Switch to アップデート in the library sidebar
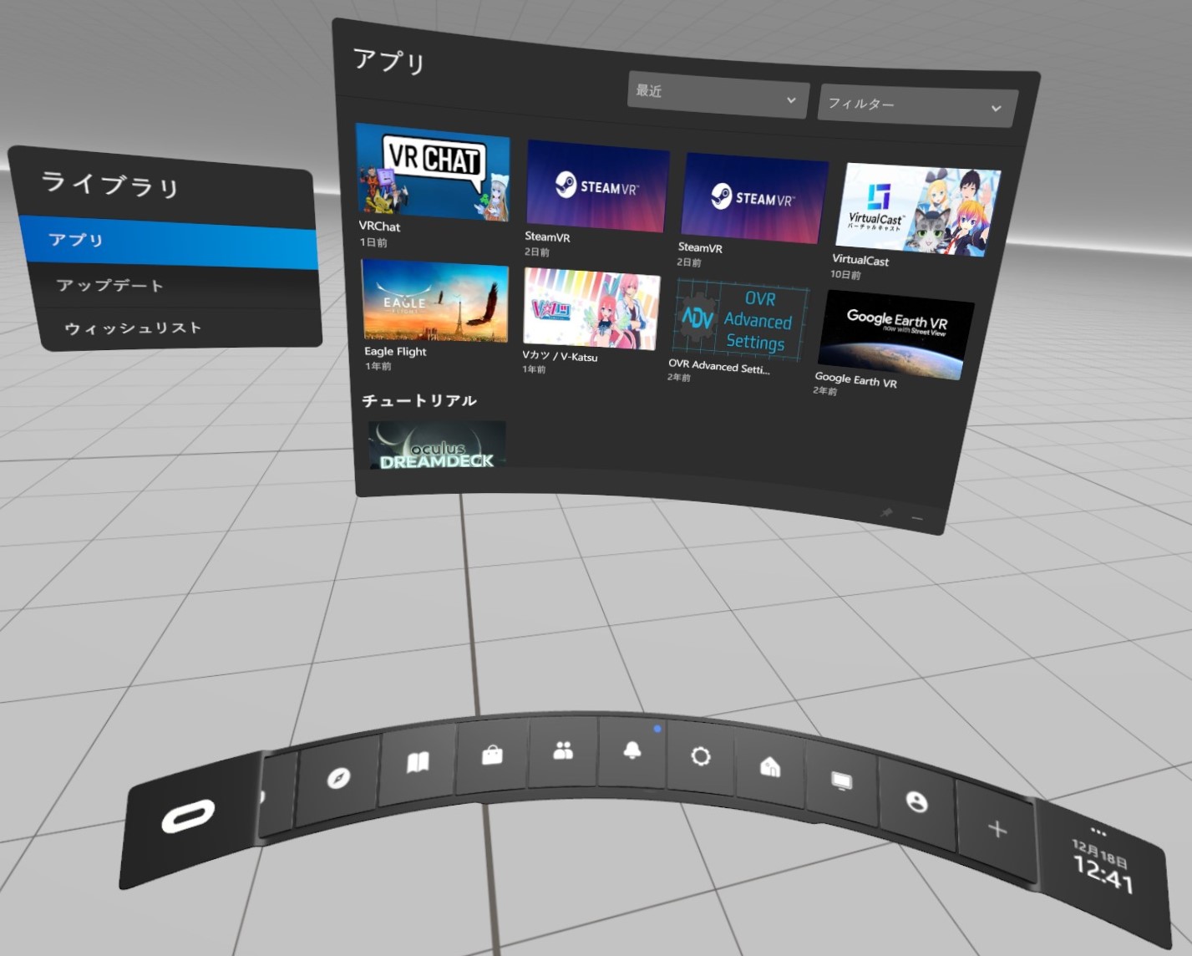This screenshot has height=956, width=1192. pyautogui.click(x=109, y=285)
